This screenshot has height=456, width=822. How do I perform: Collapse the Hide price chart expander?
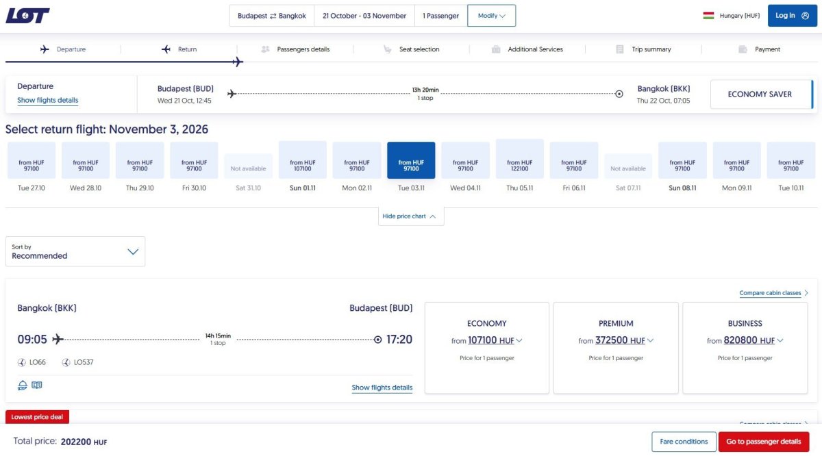411,216
